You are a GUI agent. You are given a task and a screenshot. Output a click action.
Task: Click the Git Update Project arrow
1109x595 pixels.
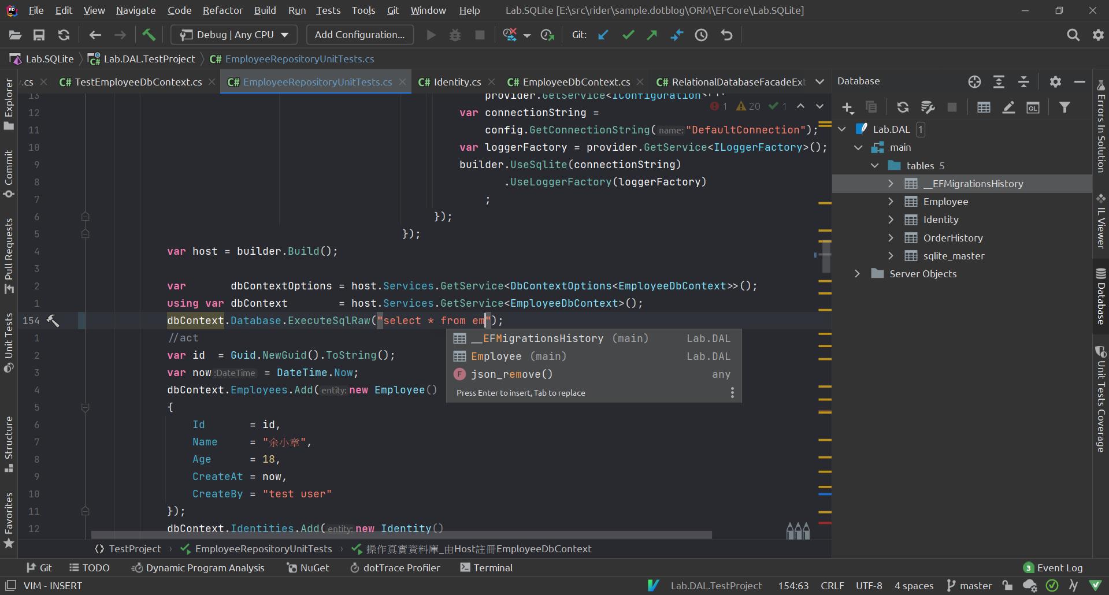(603, 35)
